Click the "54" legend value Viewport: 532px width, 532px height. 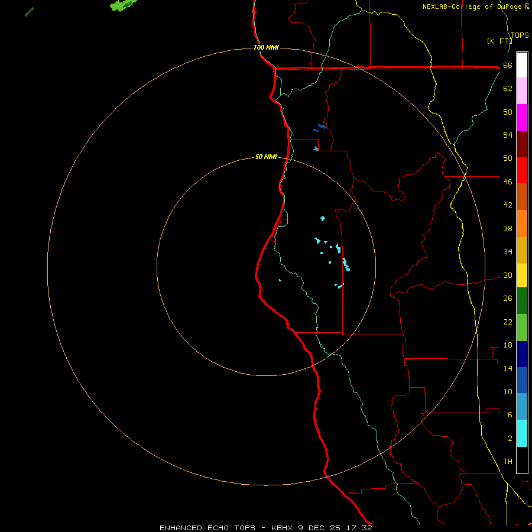pos(508,135)
